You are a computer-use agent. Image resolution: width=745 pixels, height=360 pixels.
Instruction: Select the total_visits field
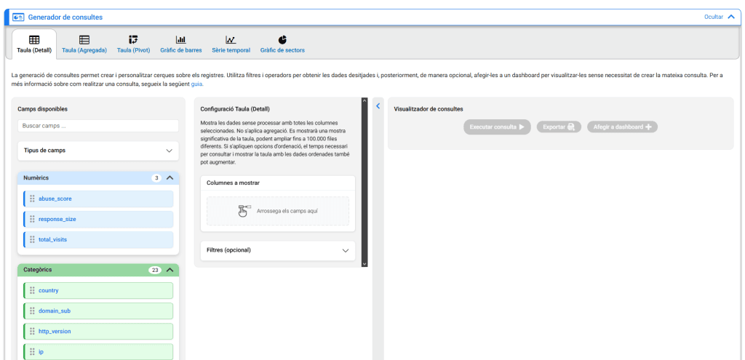click(98, 239)
